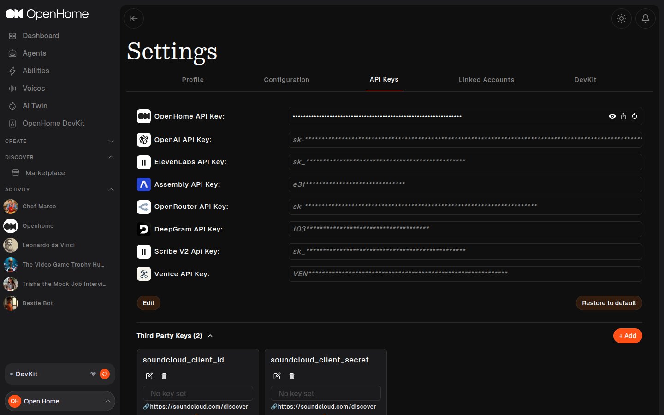Go to Agents in the sidebar
The width and height of the screenshot is (664, 415).
click(34, 53)
